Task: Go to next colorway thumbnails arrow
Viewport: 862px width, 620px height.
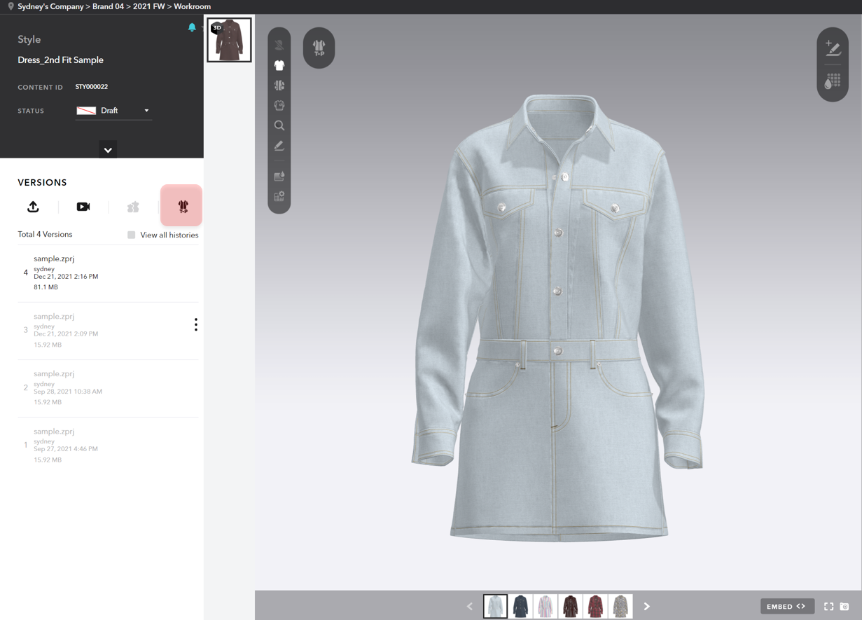Action: [x=646, y=607]
